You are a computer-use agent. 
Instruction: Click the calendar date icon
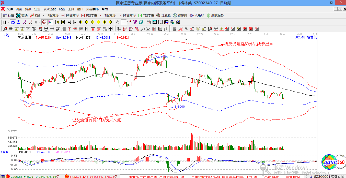[x=149, y=22]
